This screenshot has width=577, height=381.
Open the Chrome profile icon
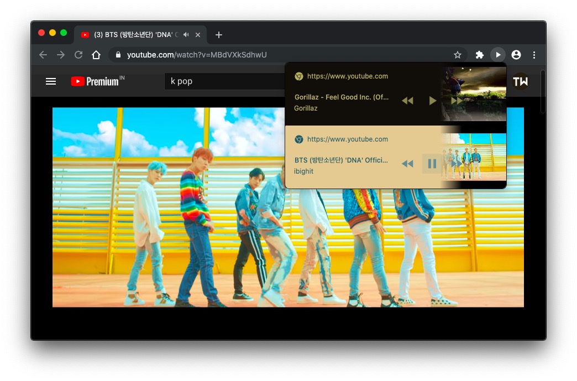(x=516, y=55)
